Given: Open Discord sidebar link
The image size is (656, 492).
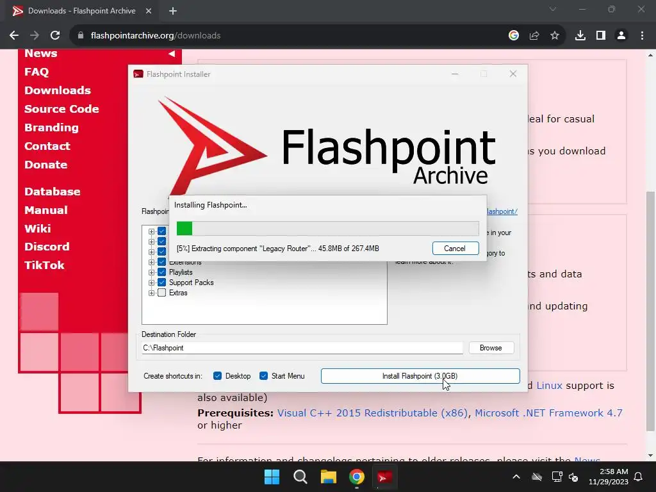Looking at the screenshot, I should click(47, 247).
